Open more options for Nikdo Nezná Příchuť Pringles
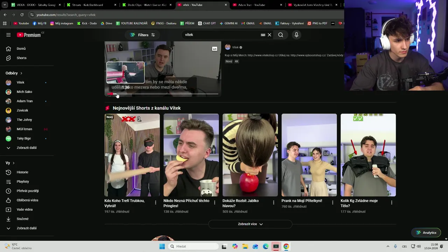Image resolution: width=448 pixels, height=252 pixels. point(215,203)
